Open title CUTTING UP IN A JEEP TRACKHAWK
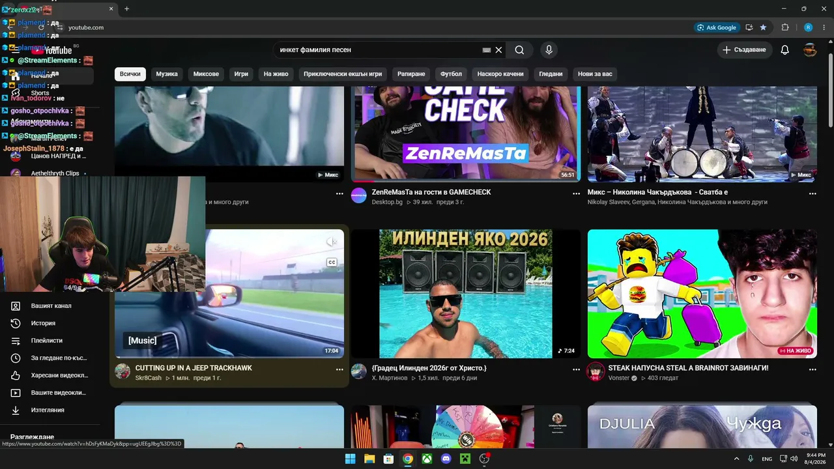The width and height of the screenshot is (834, 469). [x=194, y=368]
